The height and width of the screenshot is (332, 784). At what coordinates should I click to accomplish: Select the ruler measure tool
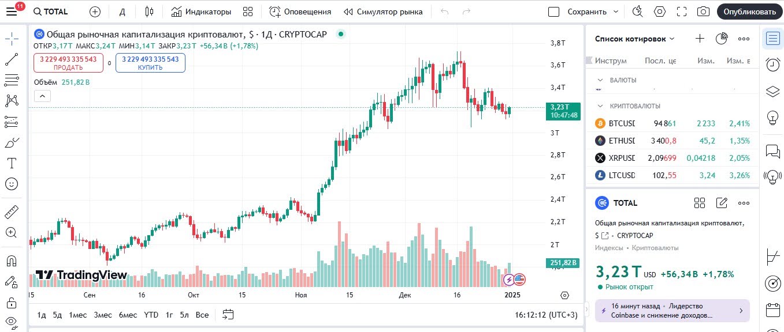[x=12, y=212]
